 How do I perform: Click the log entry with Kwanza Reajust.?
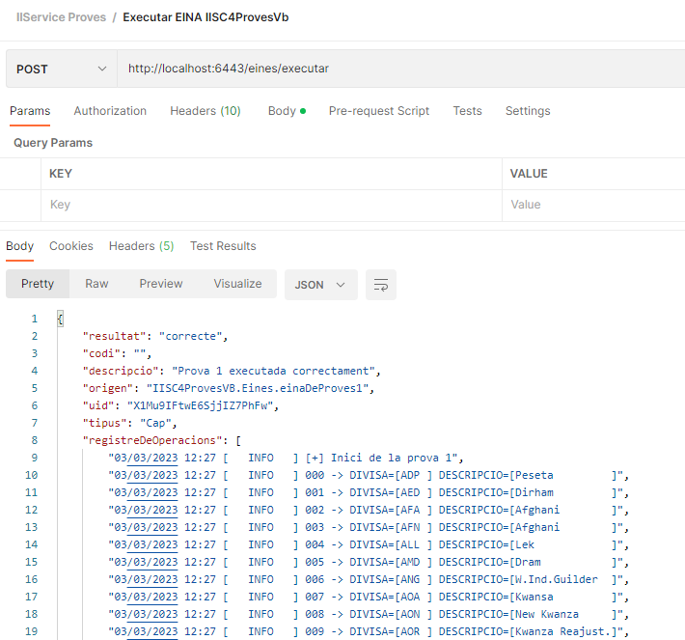click(x=369, y=631)
